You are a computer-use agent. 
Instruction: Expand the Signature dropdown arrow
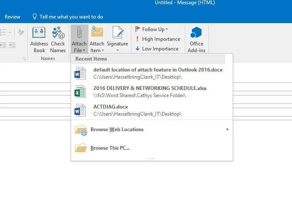click(117, 50)
